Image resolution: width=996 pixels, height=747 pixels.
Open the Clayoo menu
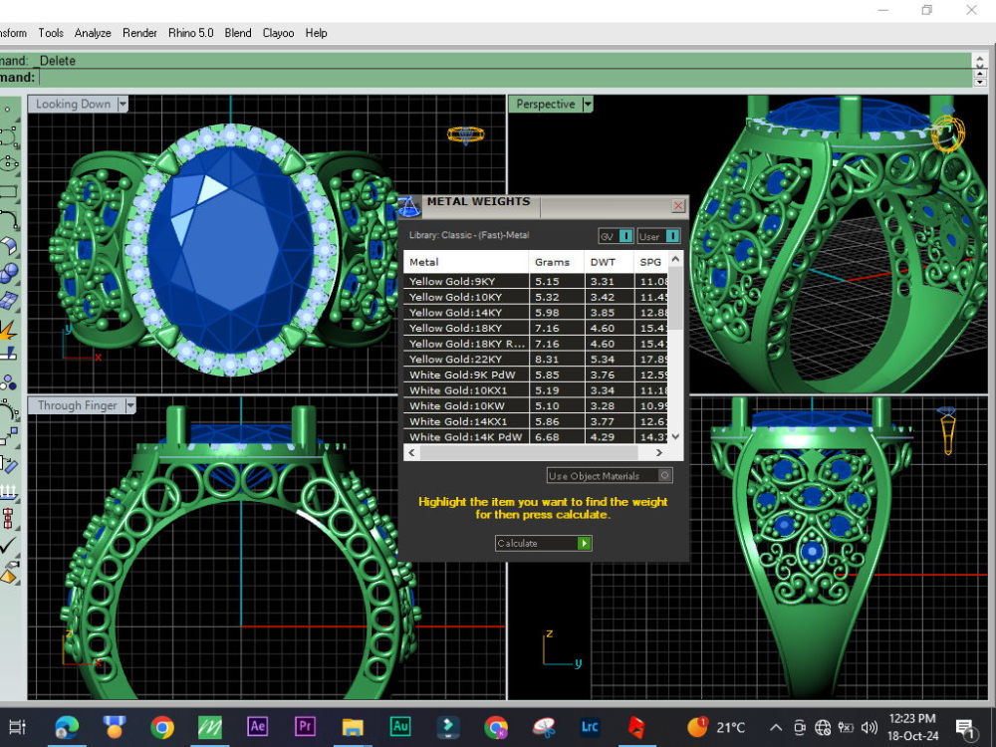coord(278,33)
